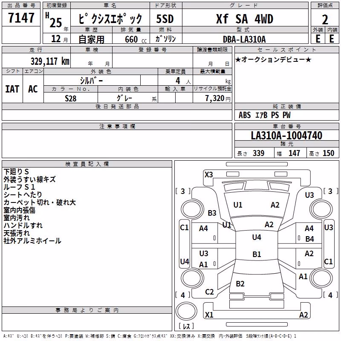Click note ルーフS1
Viewport: 341px width, 341px height.
[19, 187]
